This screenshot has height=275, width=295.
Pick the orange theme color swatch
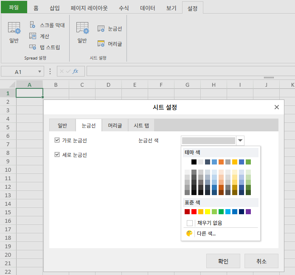point(221,162)
